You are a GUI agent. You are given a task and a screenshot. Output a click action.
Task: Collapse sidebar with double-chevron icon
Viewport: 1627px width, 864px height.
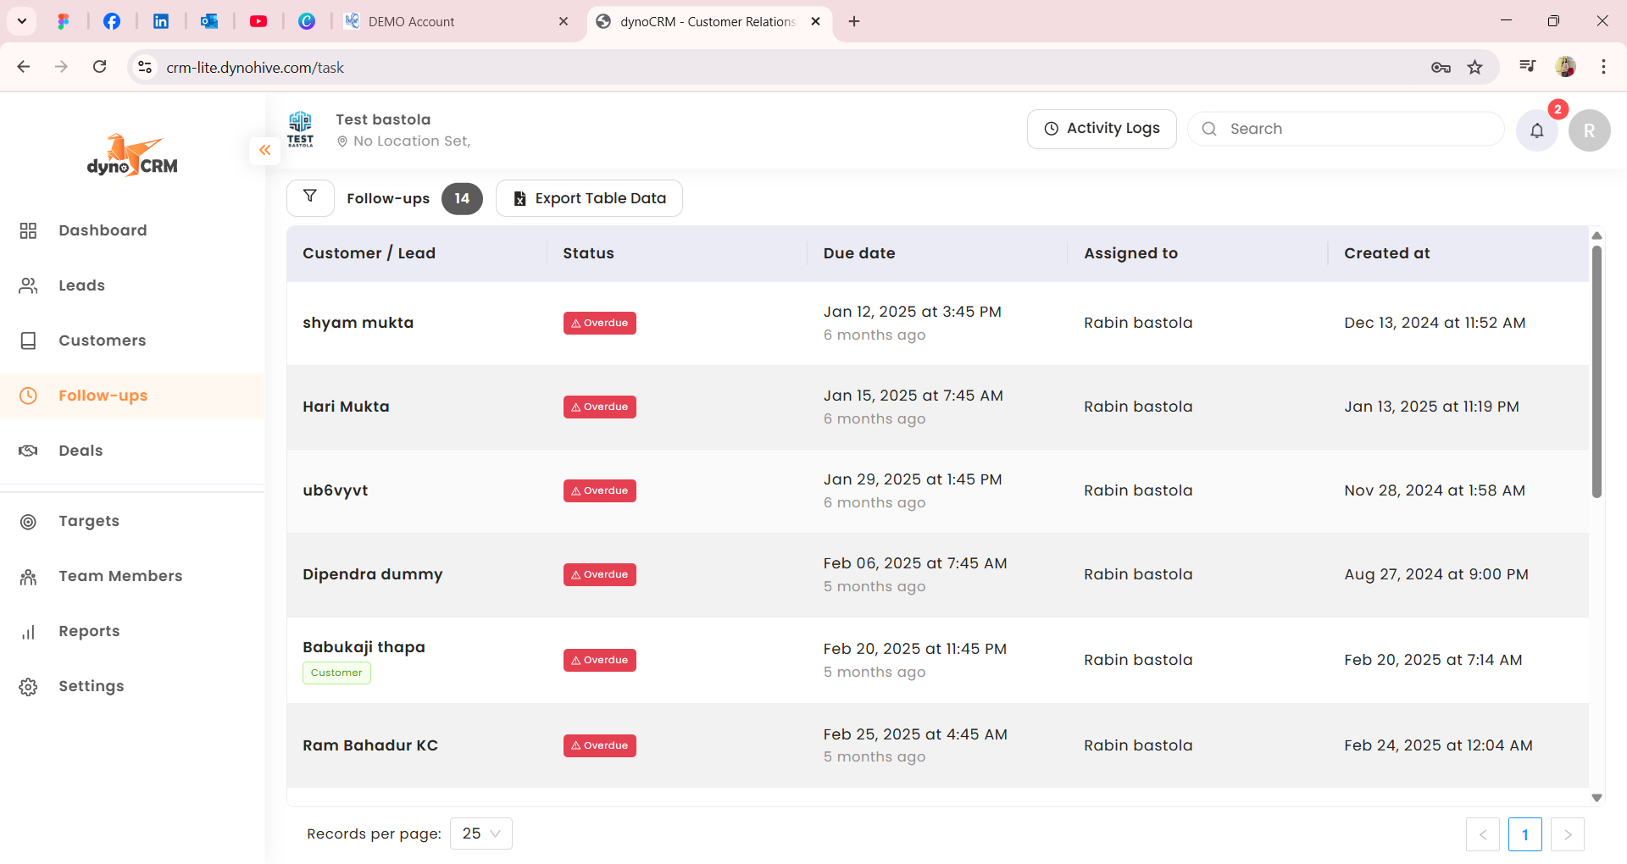264,150
